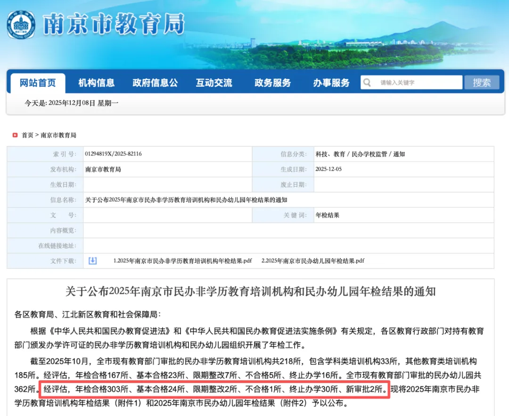The width and height of the screenshot is (509, 416).
Task: Click the magnifier icon in search box
Action: pyautogui.click(x=367, y=82)
